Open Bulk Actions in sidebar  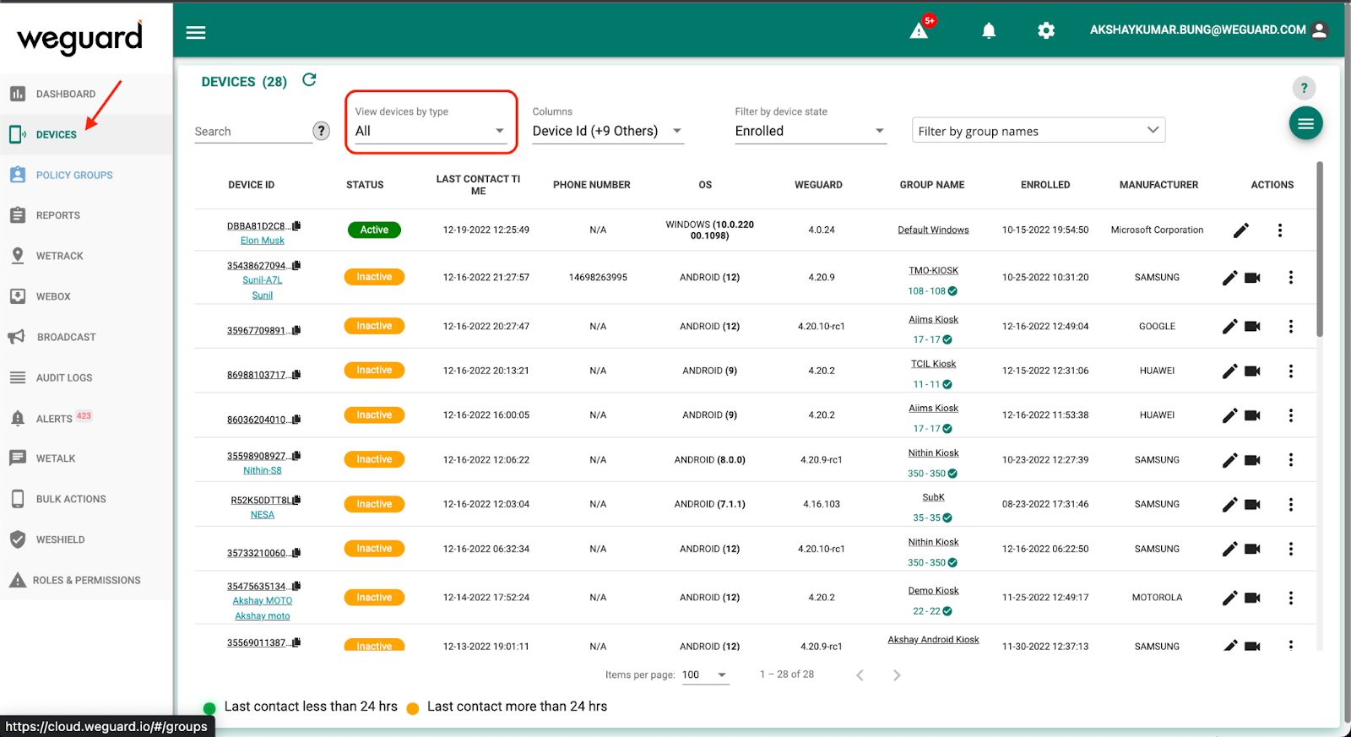click(71, 500)
